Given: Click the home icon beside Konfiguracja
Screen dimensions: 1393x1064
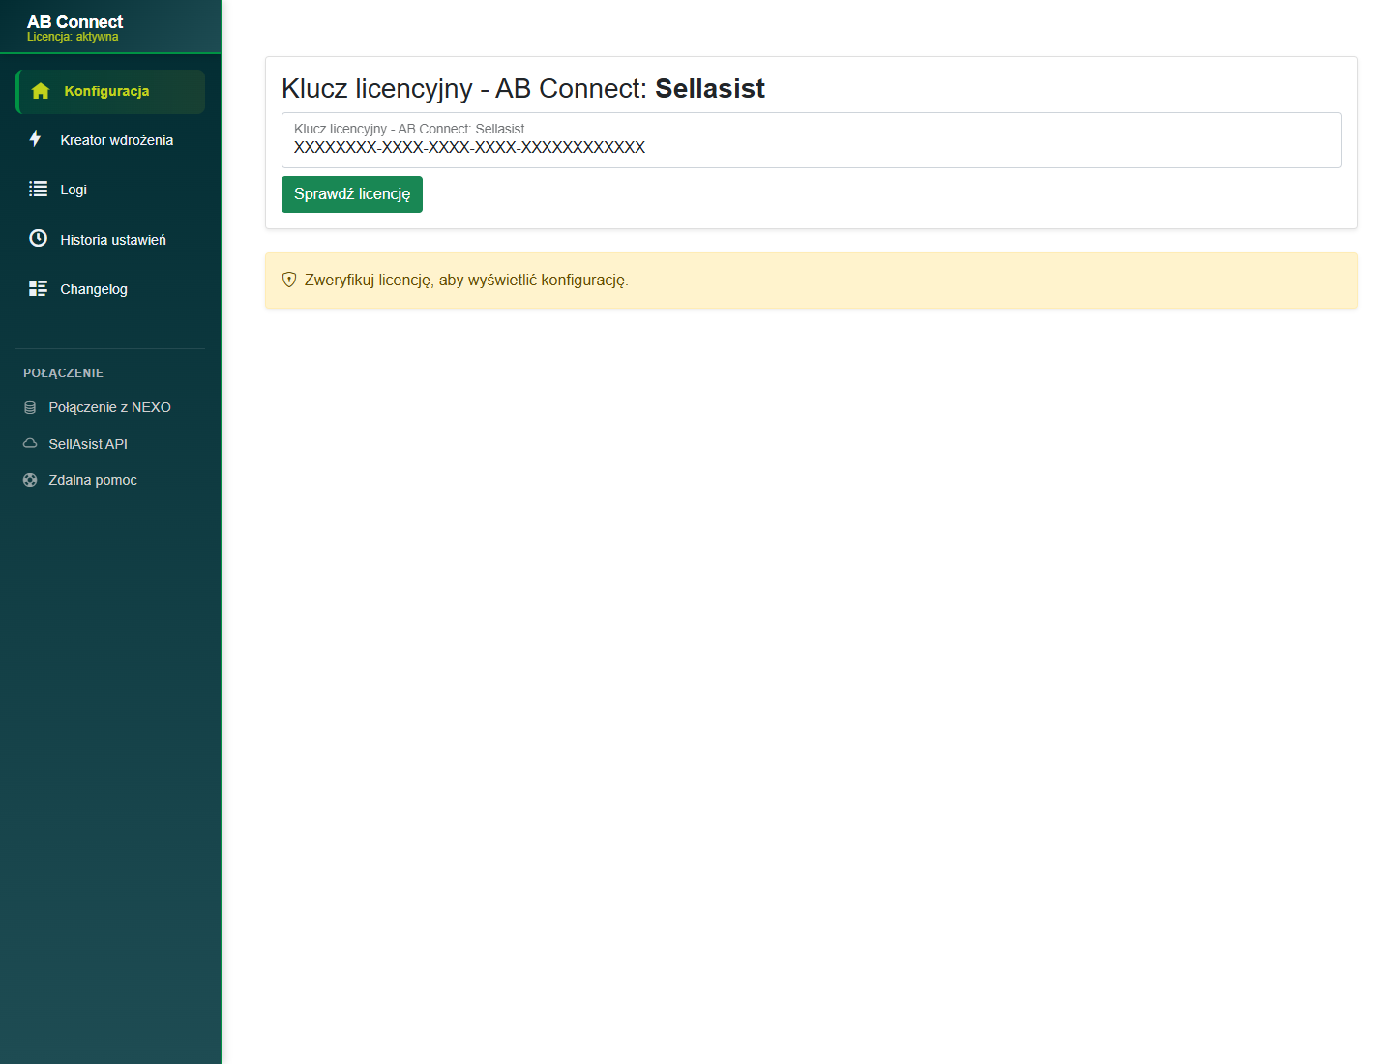Looking at the screenshot, I should [x=41, y=91].
